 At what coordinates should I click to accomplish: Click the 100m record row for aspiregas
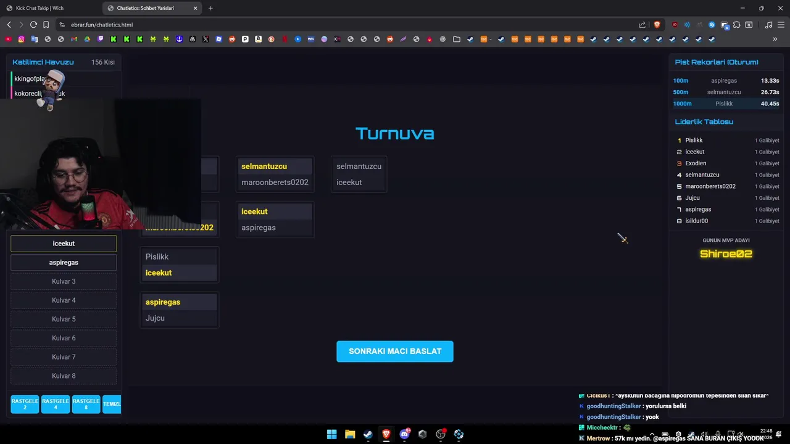click(726, 81)
